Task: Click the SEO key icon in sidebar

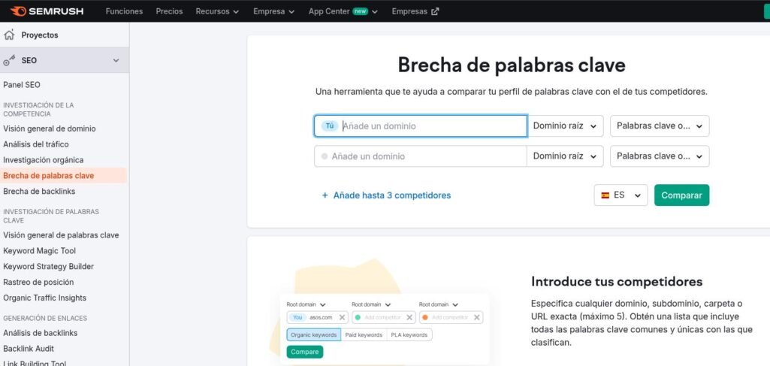Action: coord(9,61)
